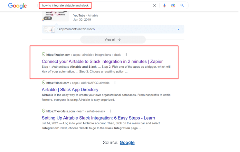240x152 pixels.
Task: Open the three-dot menu for the hevodata.com result
Action: pyautogui.click(x=110, y=111)
